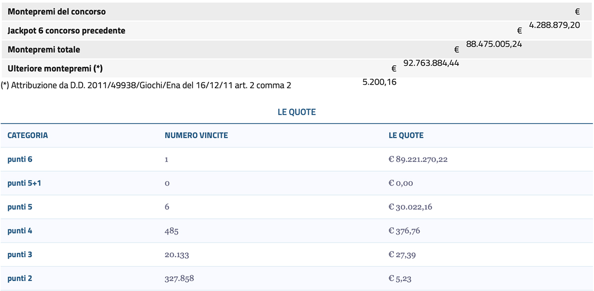The width and height of the screenshot is (594, 291).
Task: Click the LE QUOTE column header
Action: pyautogui.click(x=406, y=135)
